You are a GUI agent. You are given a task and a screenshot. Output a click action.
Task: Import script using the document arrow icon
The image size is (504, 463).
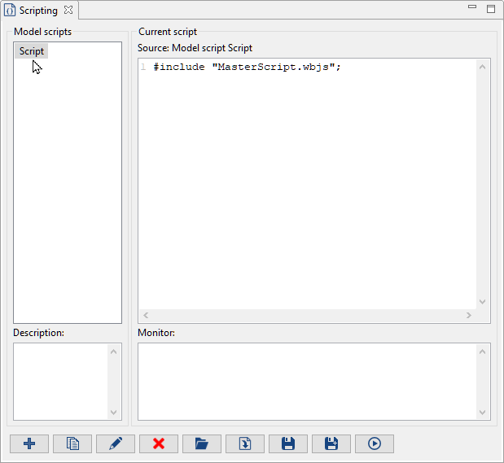click(245, 443)
